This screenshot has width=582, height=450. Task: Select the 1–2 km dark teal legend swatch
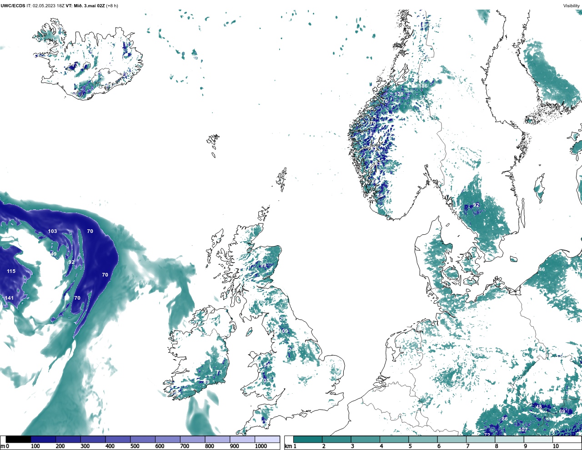(x=308, y=440)
